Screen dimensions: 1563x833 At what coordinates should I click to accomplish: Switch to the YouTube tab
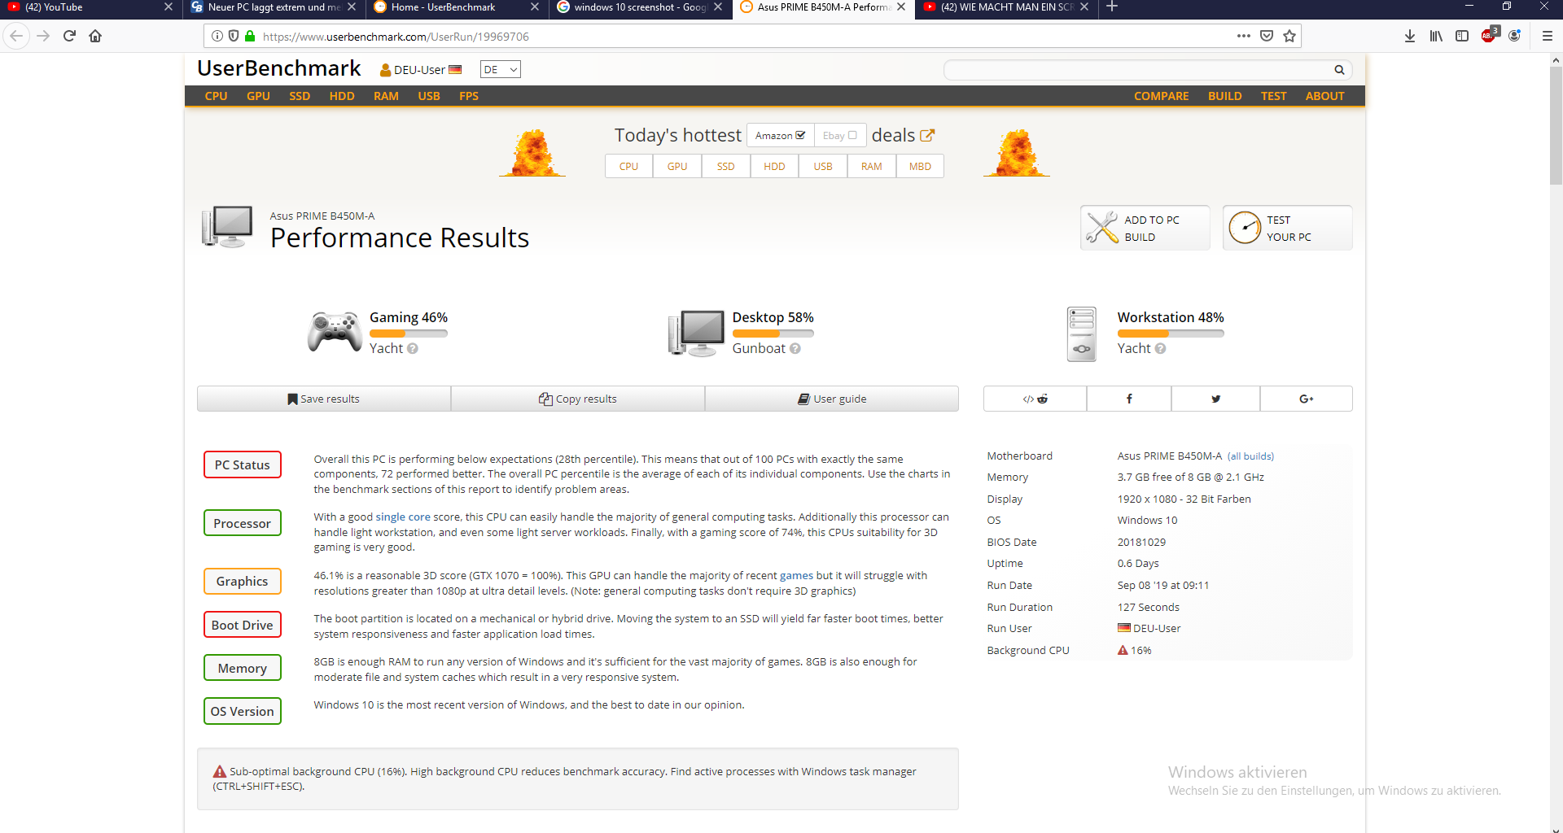tap(90, 7)
